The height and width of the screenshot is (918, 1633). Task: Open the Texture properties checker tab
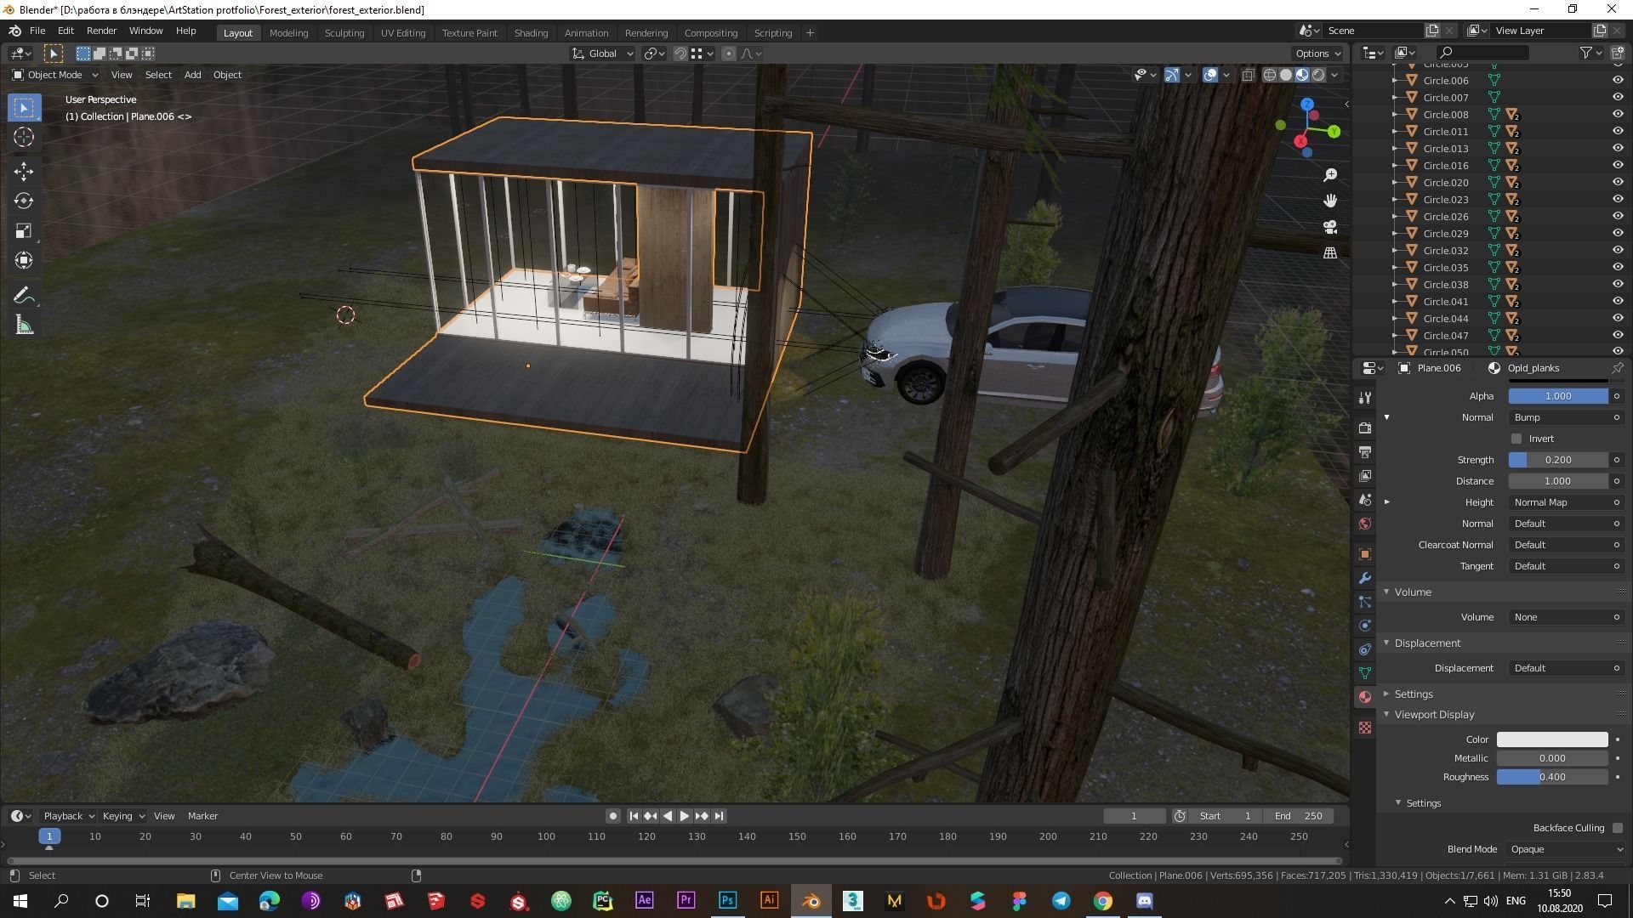pyautogui.click(x=1365, y=728)
